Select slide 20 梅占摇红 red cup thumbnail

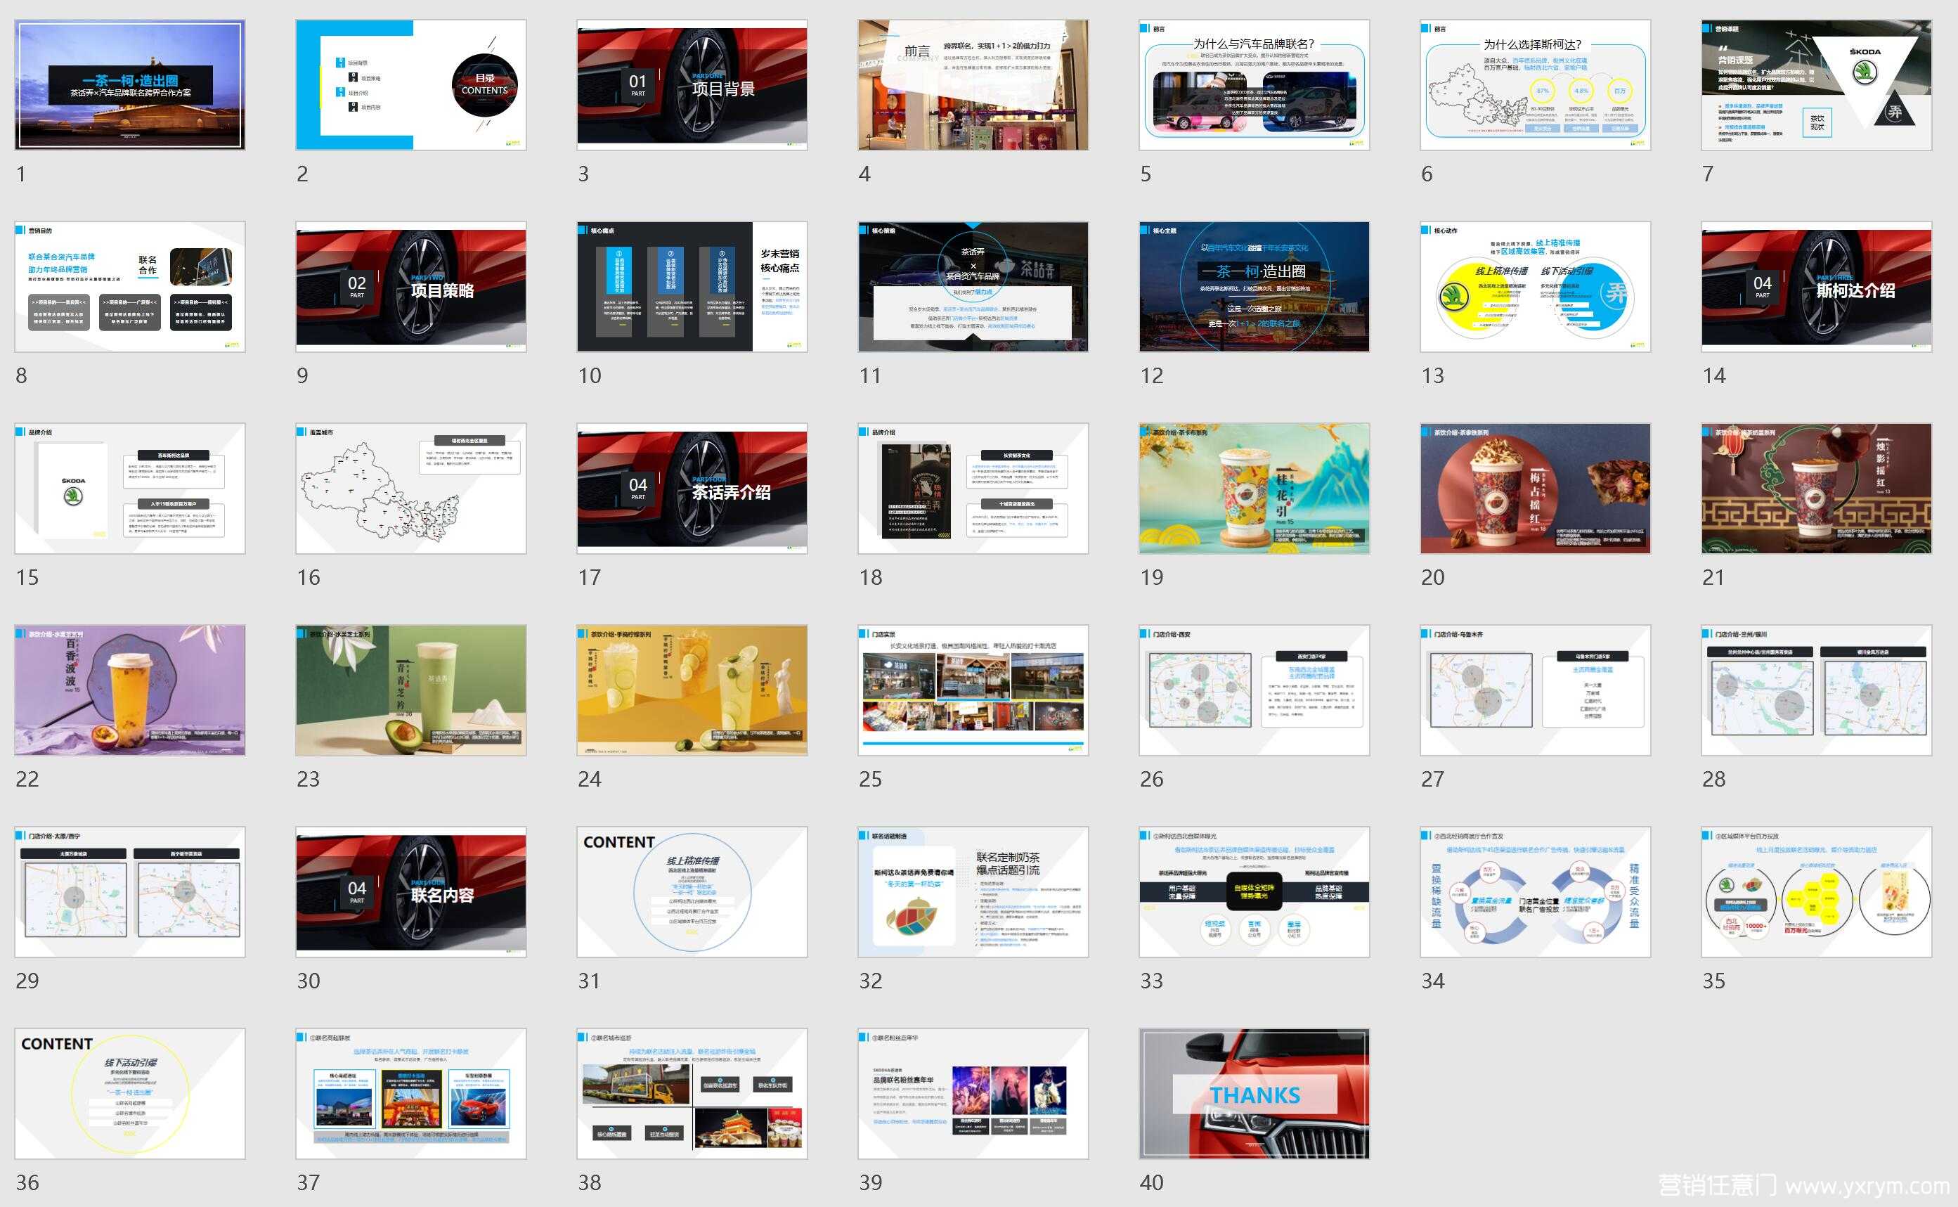(x=1535, y=489)
